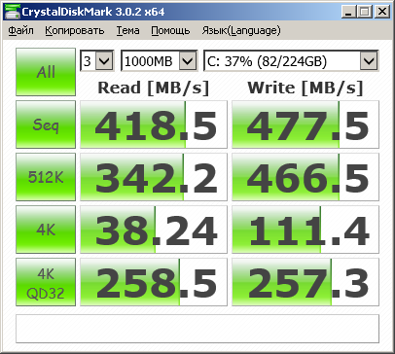Minimize the CrystalDiskMark window
Viewport: 395px width, 354px height.
(349, 12)
